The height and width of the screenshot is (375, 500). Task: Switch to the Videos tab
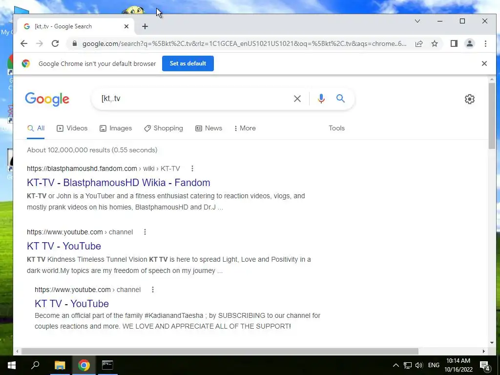pos(72,128)
